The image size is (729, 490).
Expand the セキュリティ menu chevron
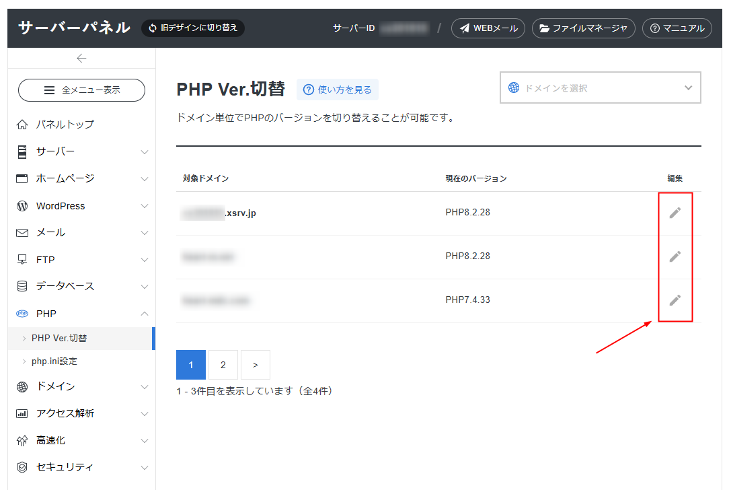(x=145, y=468)
